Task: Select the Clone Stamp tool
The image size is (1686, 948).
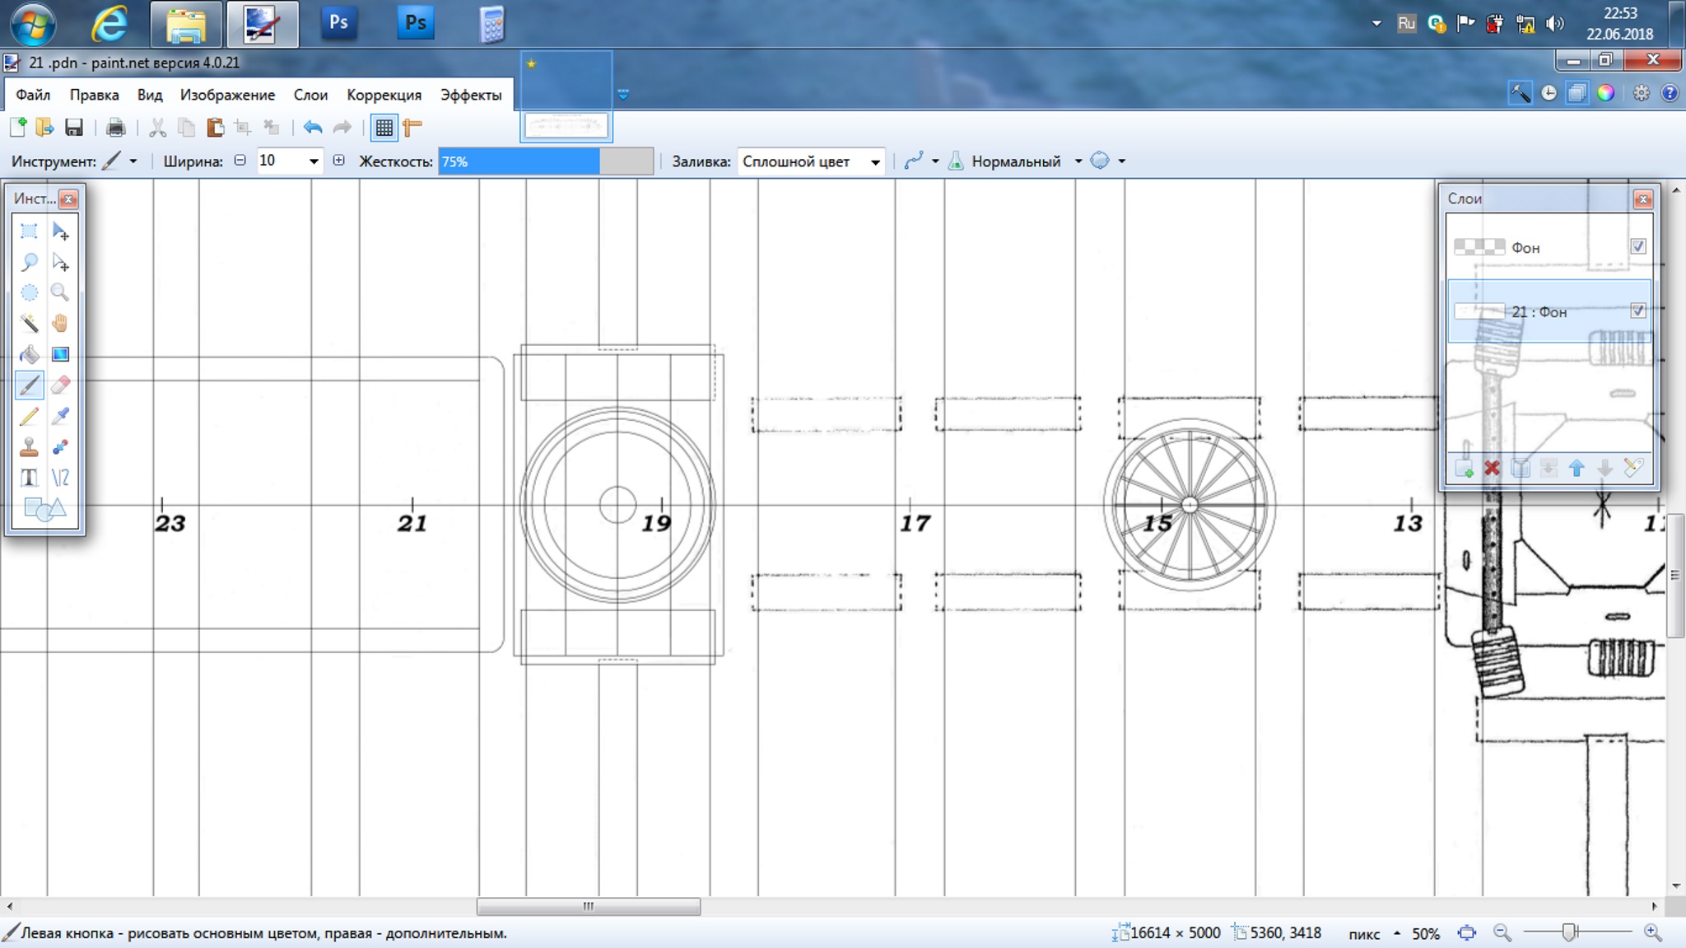Action: pos(29,447)
